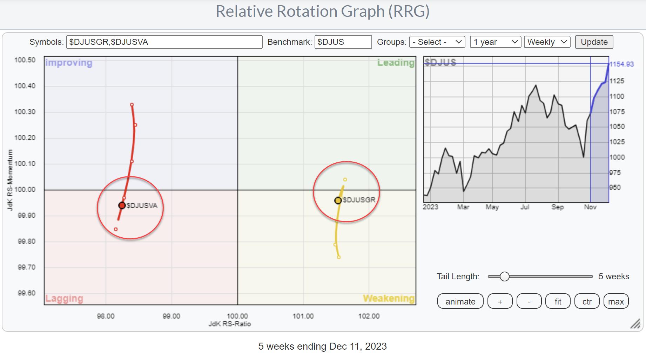The height and width of the screenshot is (357, 646).
Task: Click the animate button
Action: (x=460, y=301)
